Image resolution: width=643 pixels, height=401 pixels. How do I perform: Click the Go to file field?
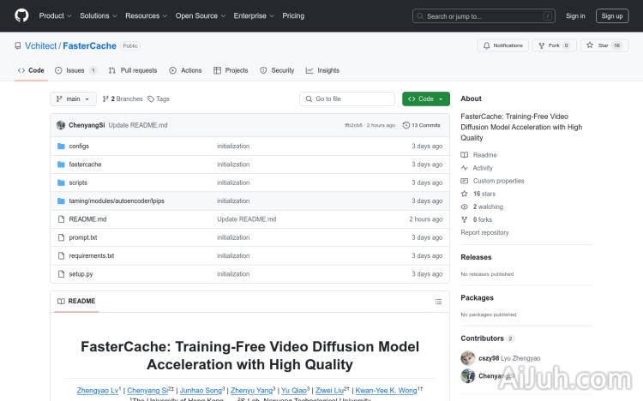click(347, 99)
